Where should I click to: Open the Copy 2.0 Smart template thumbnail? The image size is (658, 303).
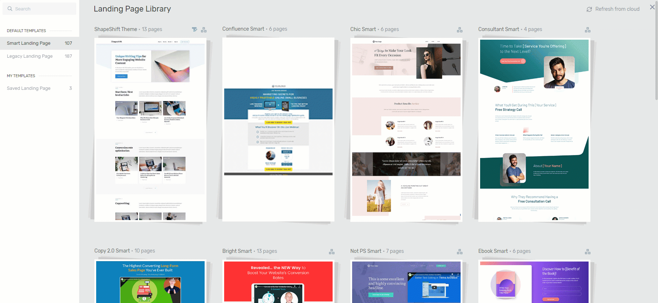(150, 281)
